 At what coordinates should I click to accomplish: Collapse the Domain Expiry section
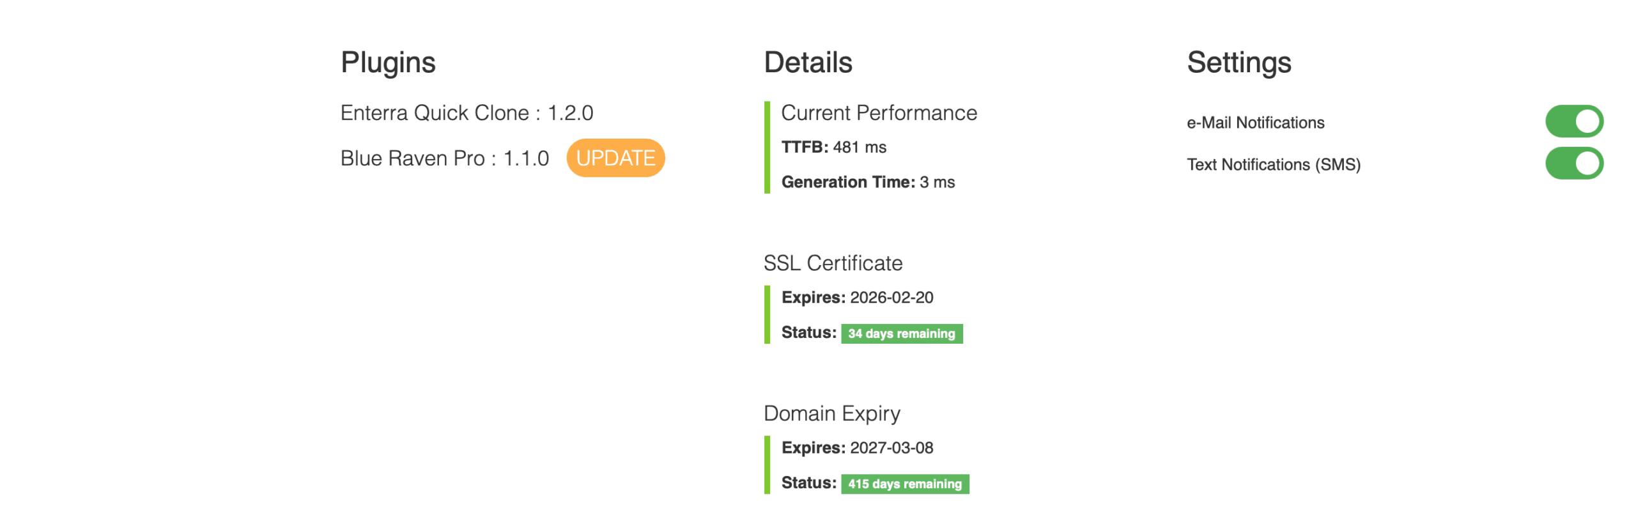[832, 413]
